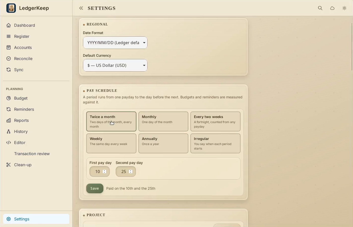Open the Date Format dropdown
Screen dimensions: 353x227
click(115, 43)
